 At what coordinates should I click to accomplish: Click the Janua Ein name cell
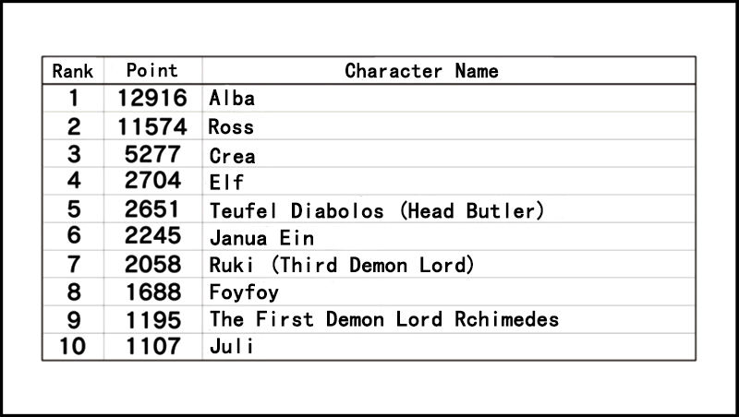(261, 238)
